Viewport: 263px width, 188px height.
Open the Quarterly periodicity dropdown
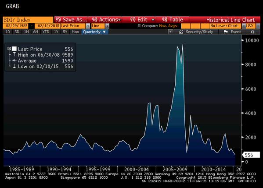click(95, 32)
